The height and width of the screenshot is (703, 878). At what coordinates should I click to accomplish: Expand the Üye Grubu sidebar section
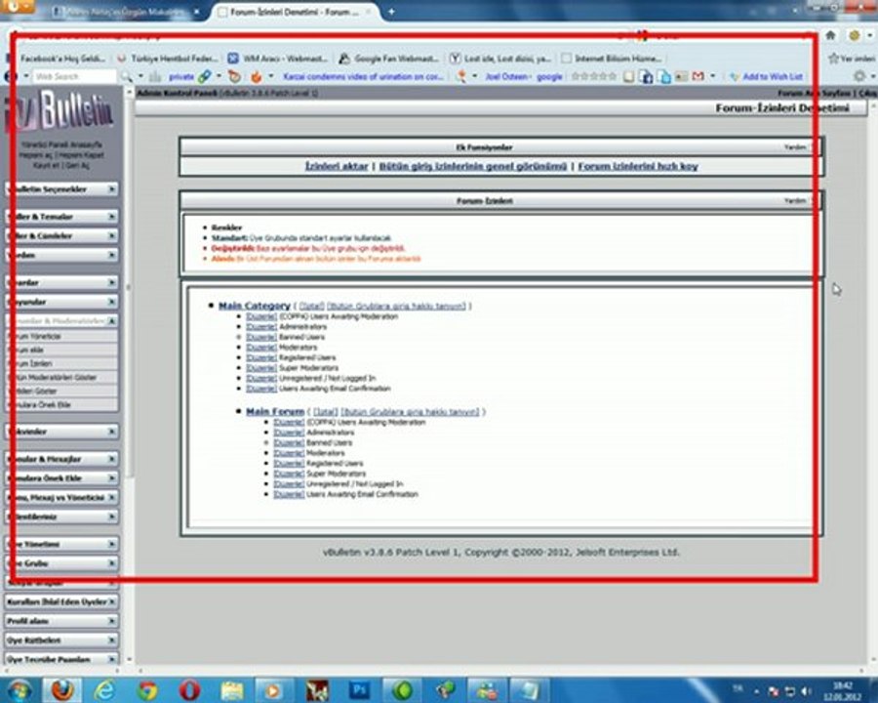pos(62,563)
